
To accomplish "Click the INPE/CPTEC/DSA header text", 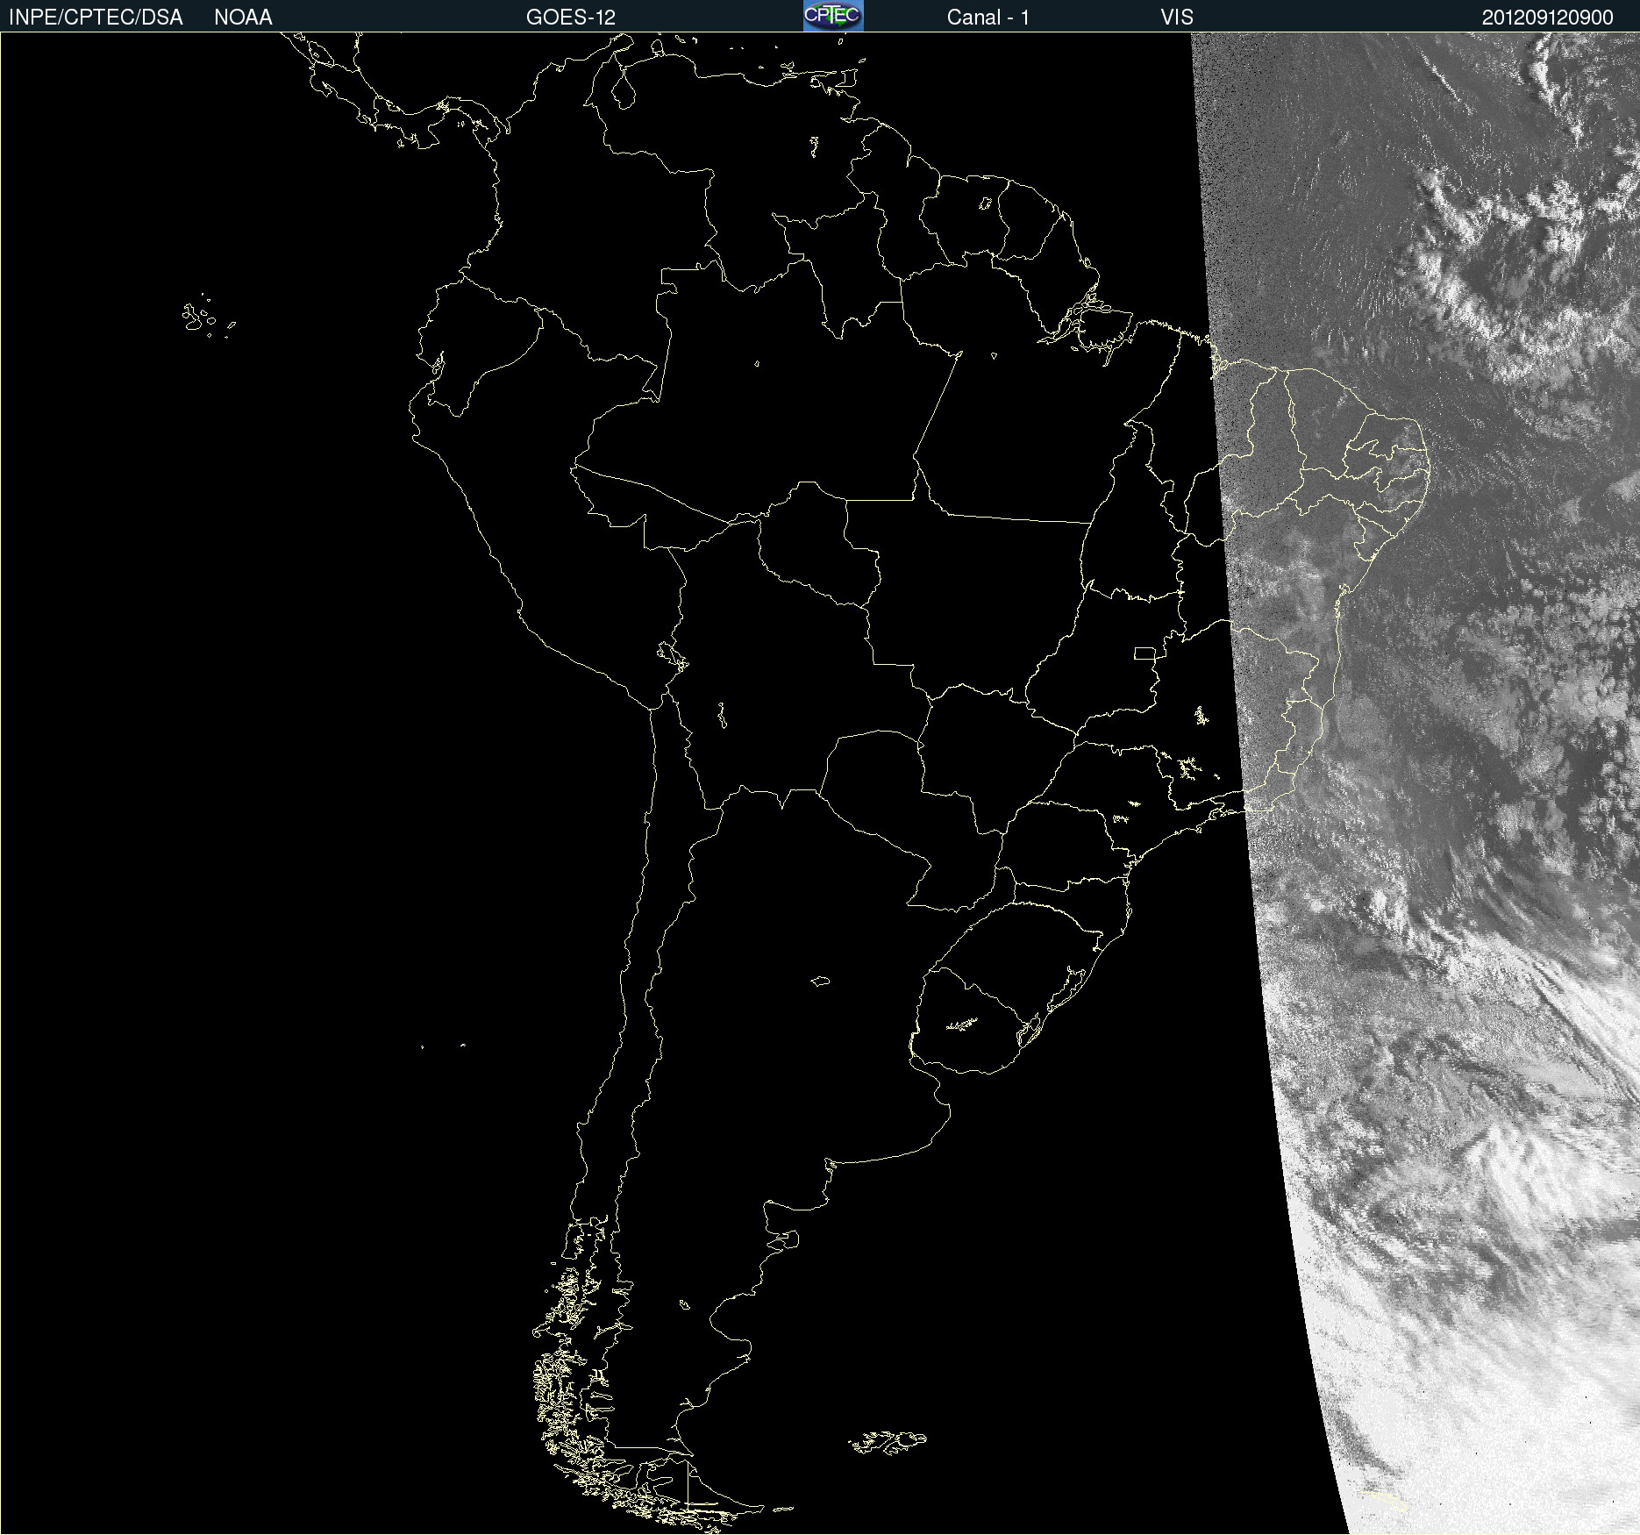I will pos(96,18).
